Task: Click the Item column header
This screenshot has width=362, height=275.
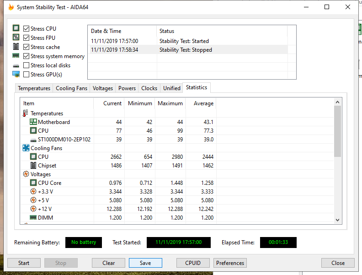Action: pos(57,103)
